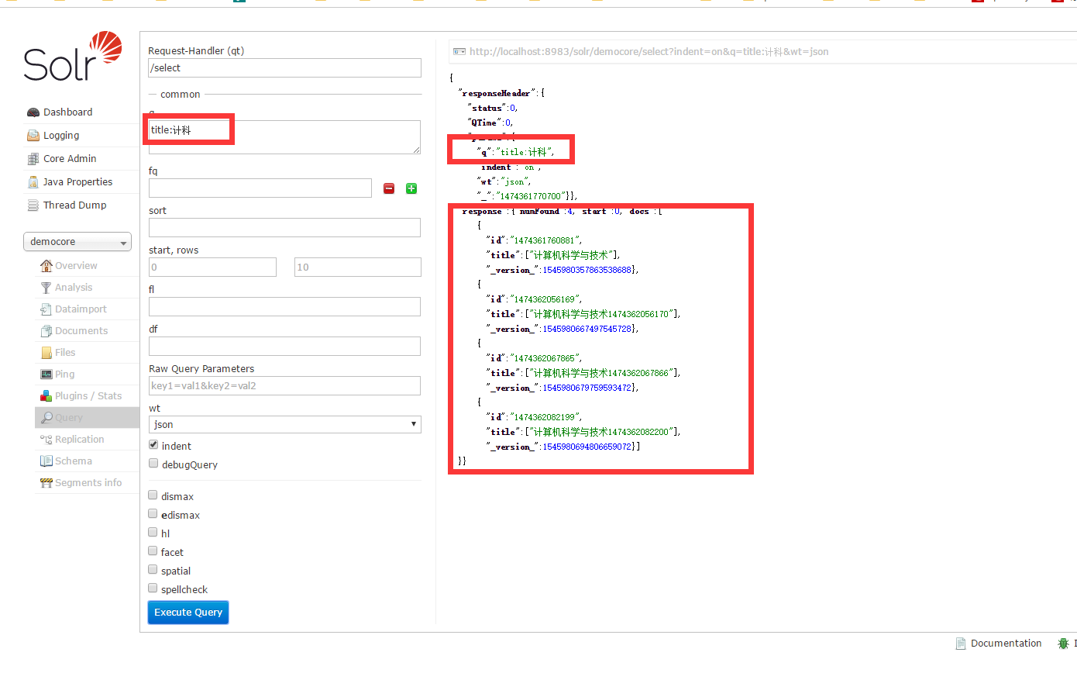The width and height of the screenshot is (1077, 673).
Task: Click the Plugins / Stats blocks icon
Action: [46, 396]
